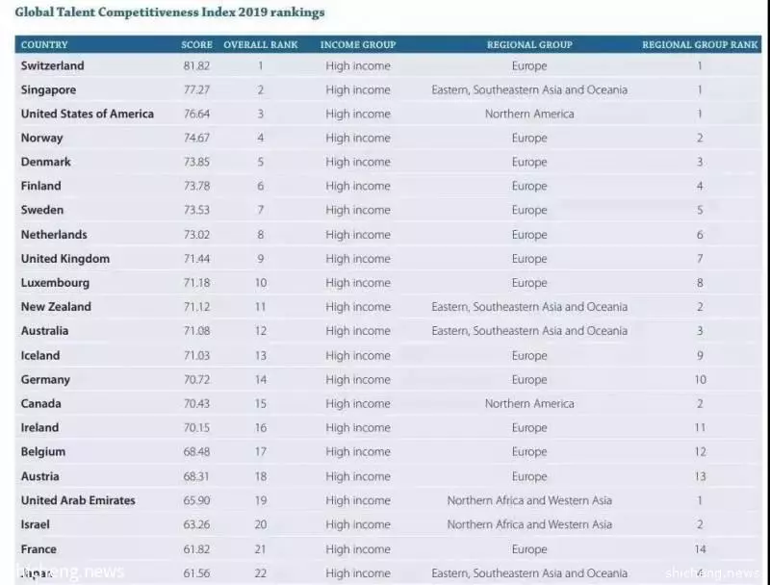770x585 pixels.
Task: Select the France country cell
Action: 38,549
